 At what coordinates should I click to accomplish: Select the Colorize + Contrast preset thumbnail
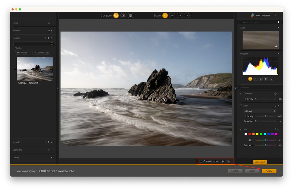(35, 69)
